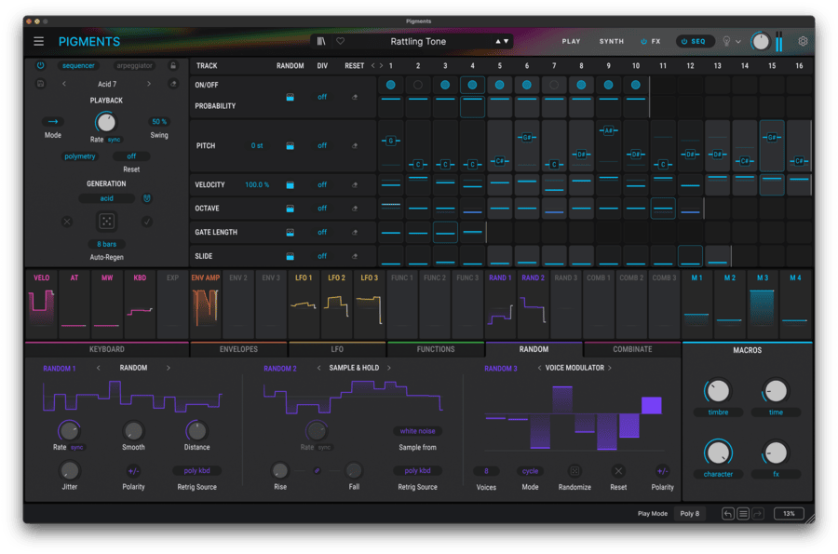
Task: Click the dice icon to randomize generation
Action: click(105, 221)
